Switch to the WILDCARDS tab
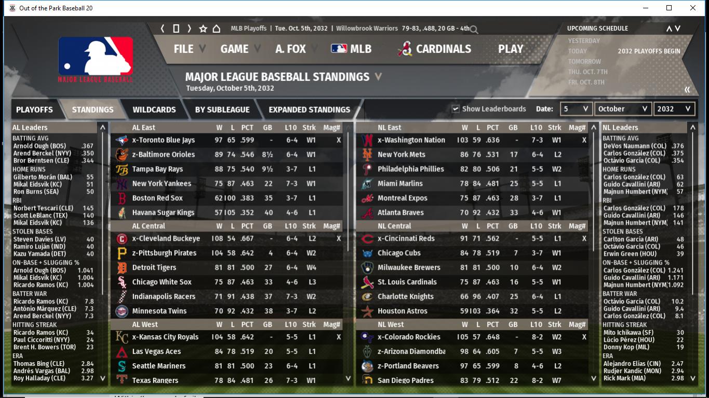The image size is (709, 398). coord(154,109)
